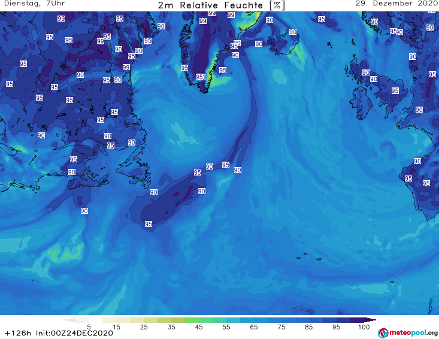439x339 pixels.
Task: Click the colorbar tick label '15'
Action: pyautogui.click(x=116, y=327)
